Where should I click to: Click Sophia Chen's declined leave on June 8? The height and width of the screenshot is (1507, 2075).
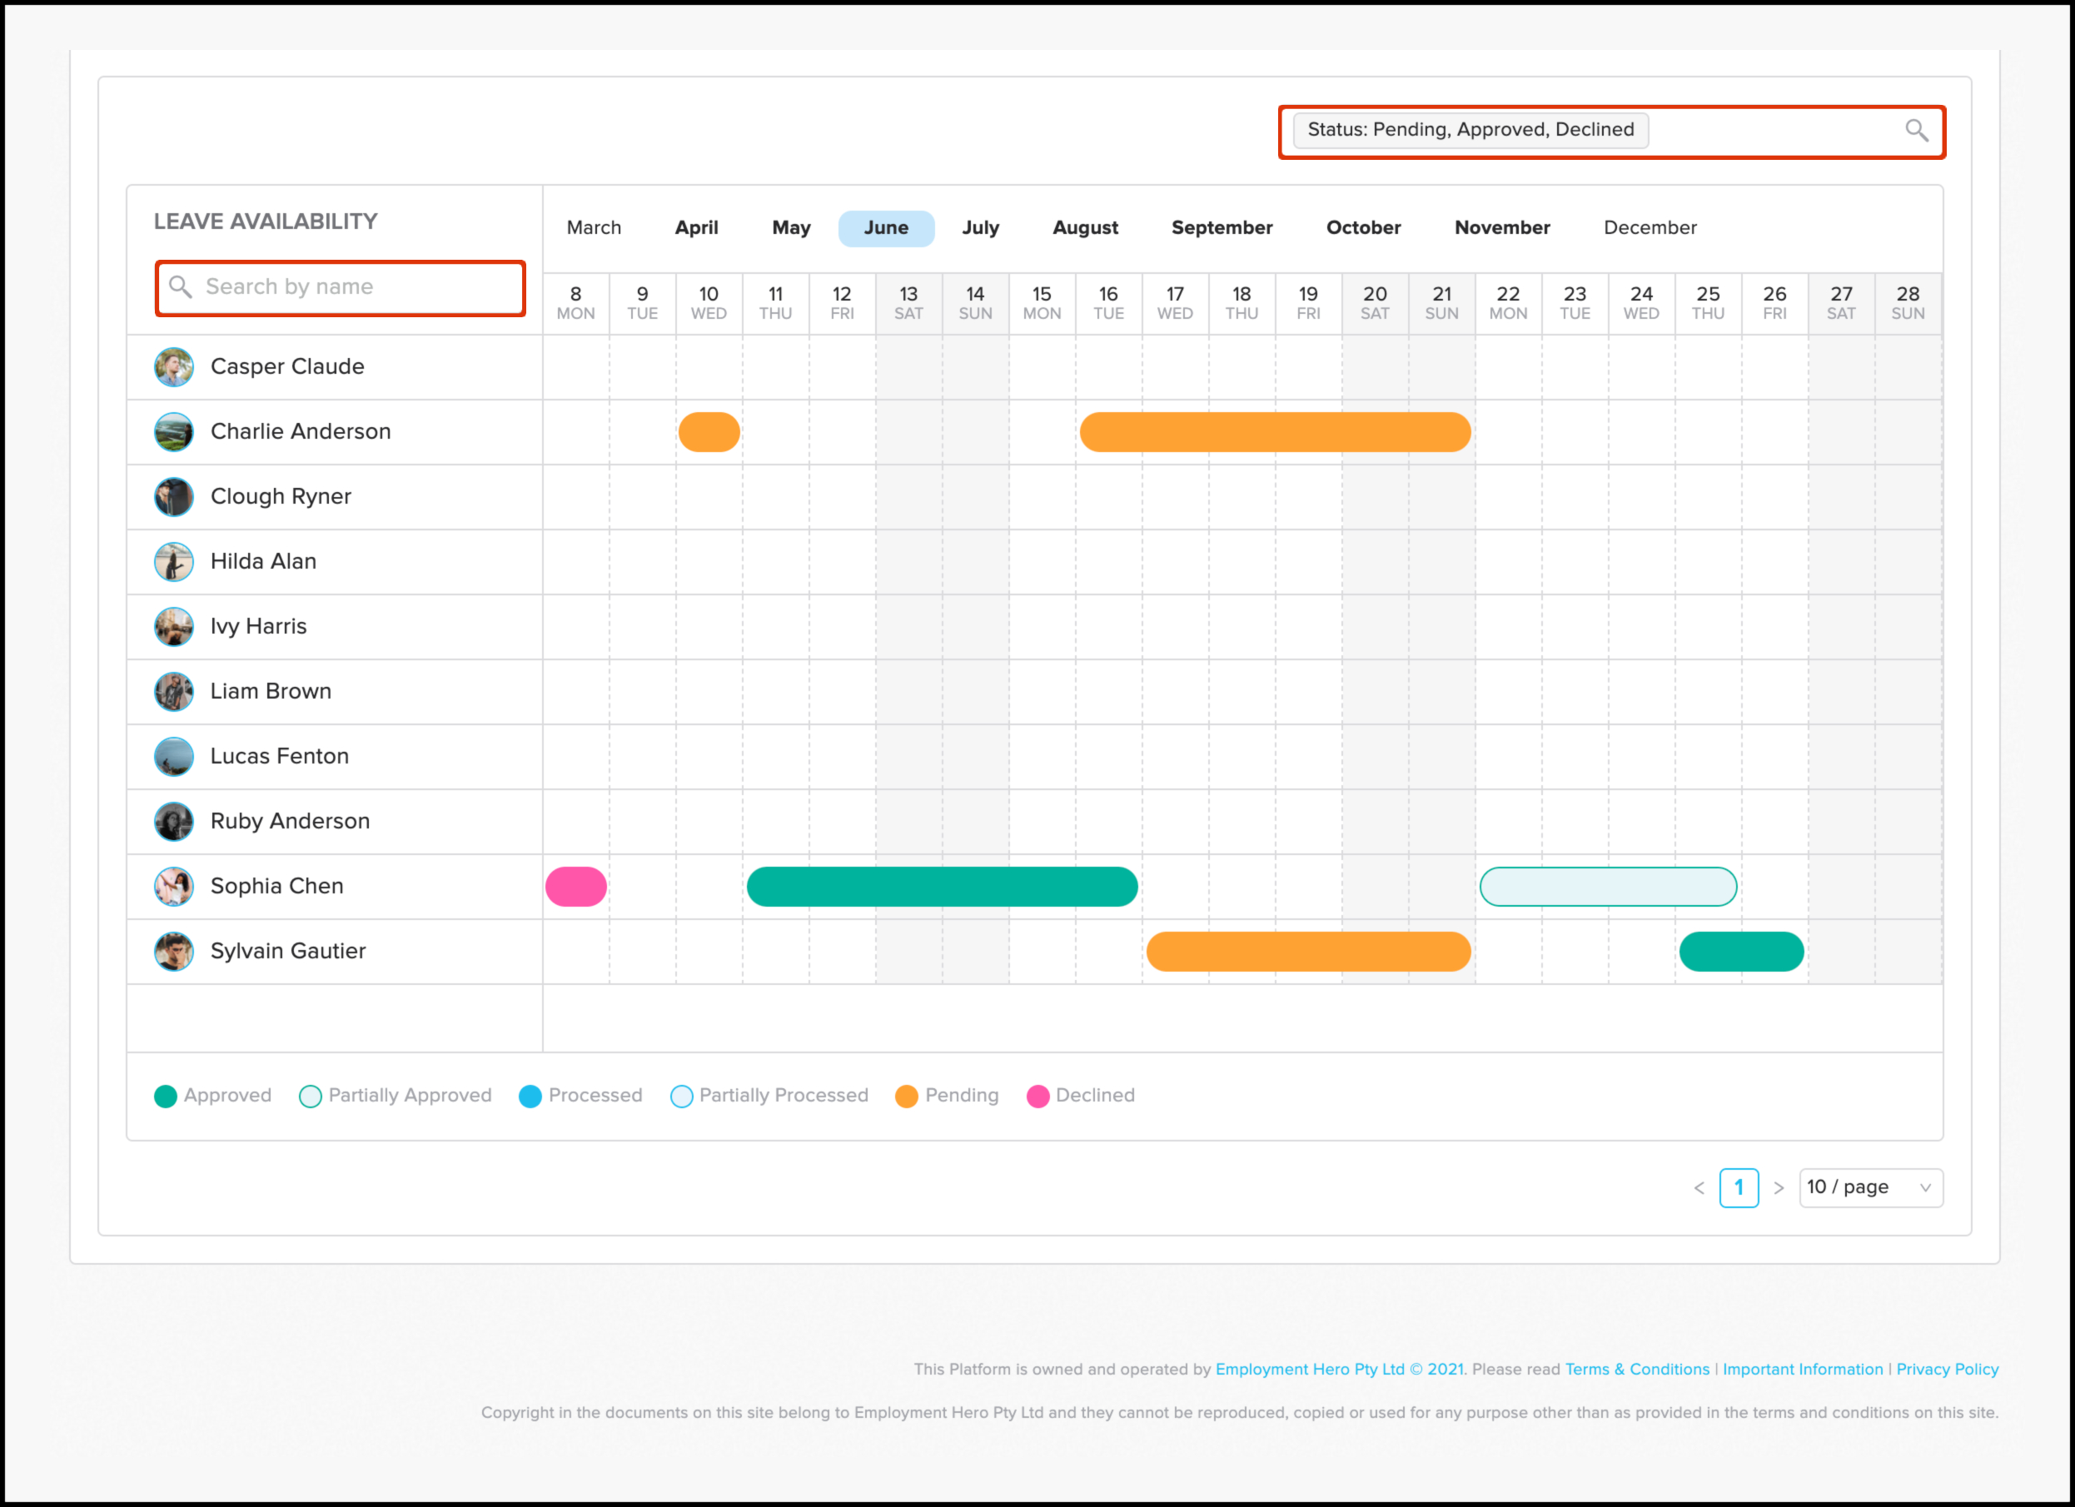tap(576, 887)
